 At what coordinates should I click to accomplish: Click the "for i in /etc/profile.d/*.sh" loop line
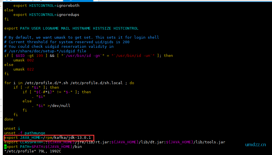[x=69, y=83]
